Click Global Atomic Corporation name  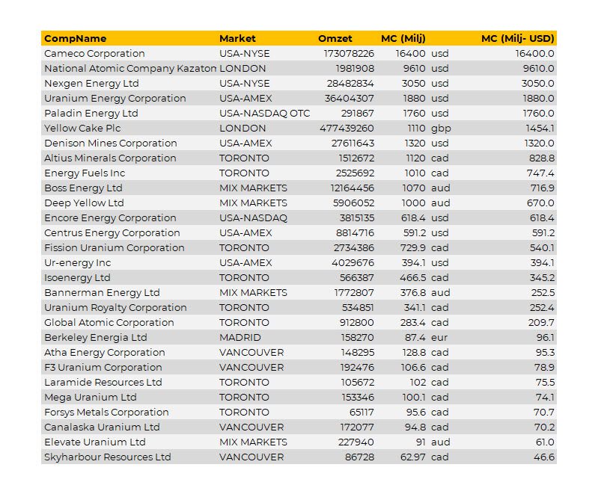point(109,323)
